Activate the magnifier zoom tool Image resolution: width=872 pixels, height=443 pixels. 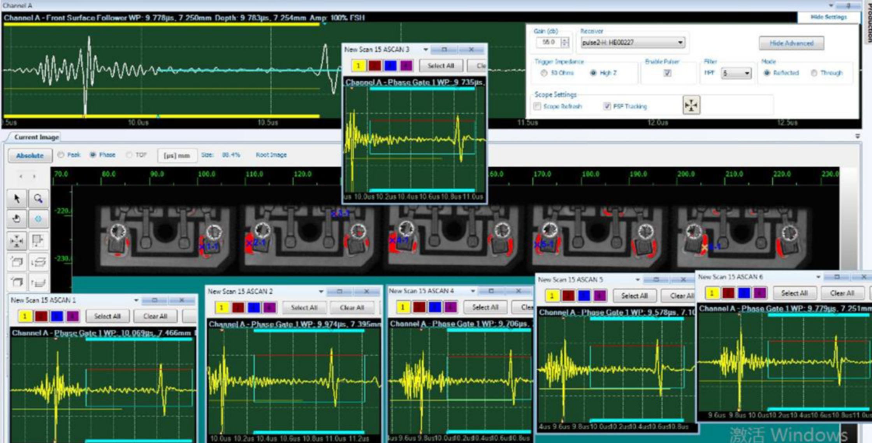[38, 199]
